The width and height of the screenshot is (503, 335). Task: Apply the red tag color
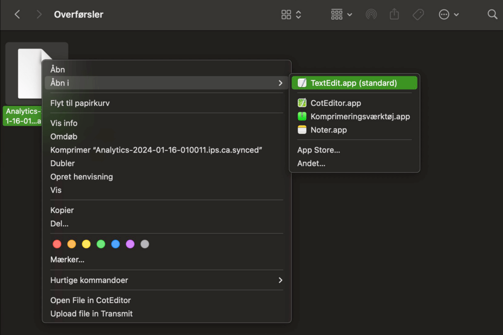point(57,244)
